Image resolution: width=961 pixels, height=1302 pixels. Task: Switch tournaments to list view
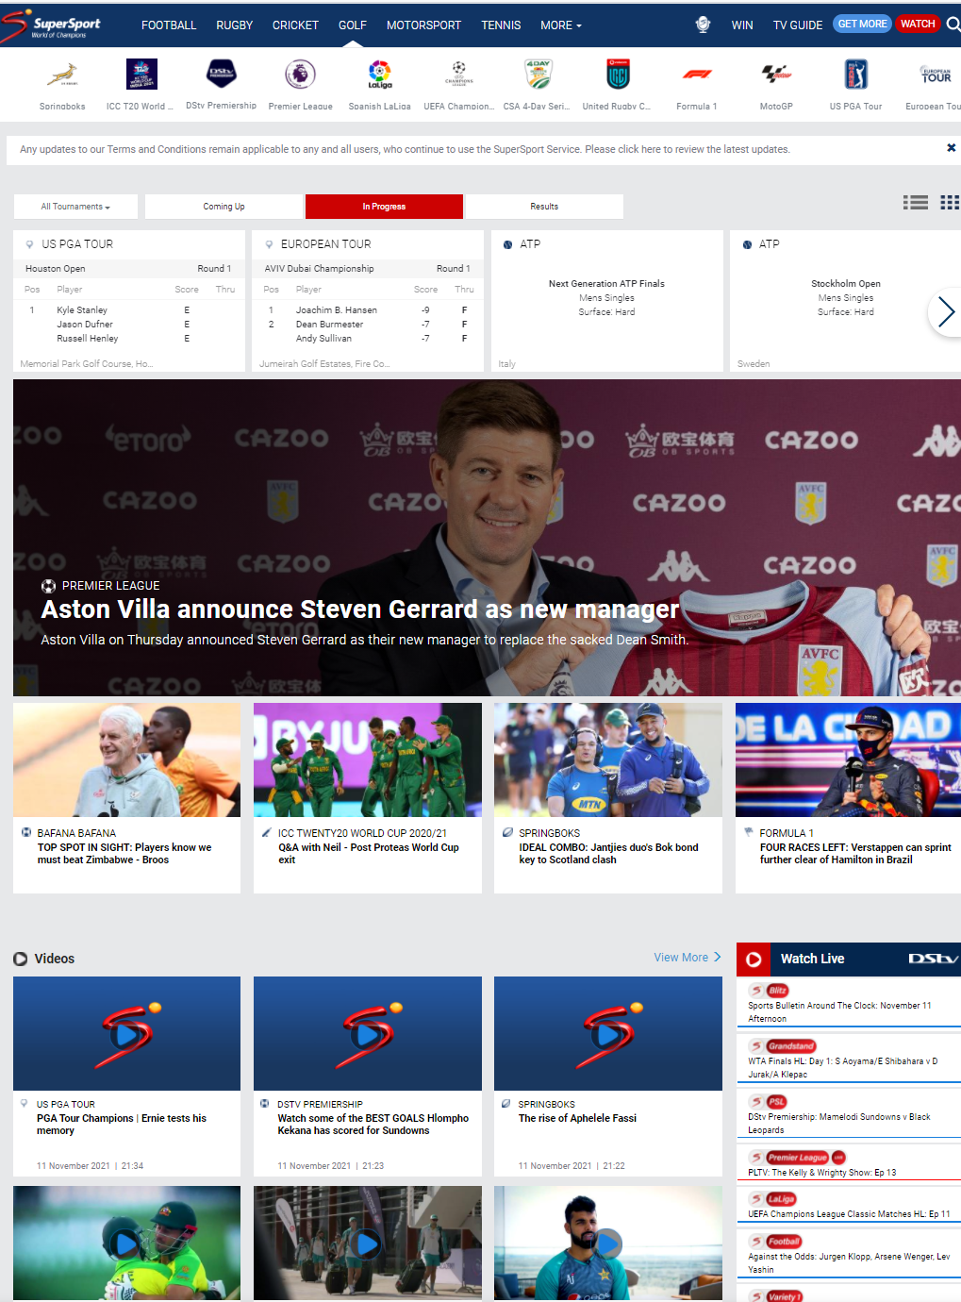point(915,202)
